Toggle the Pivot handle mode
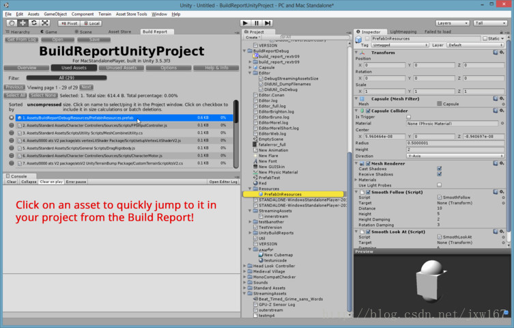Image resolution: width=514 pixels, height=328 pixels. coord(69,23)
